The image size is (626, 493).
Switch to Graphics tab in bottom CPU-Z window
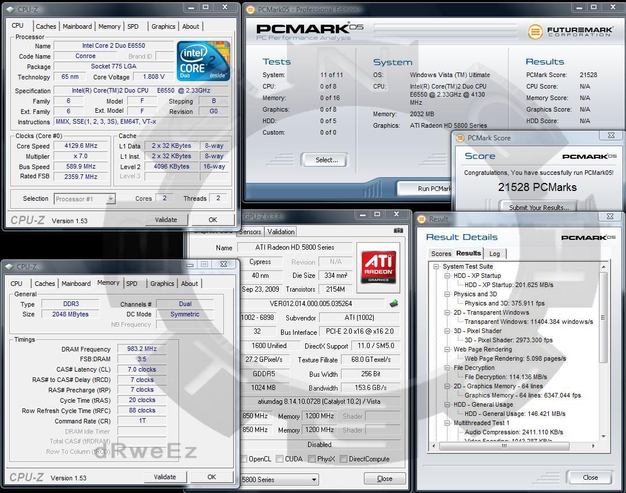(x=162, y=284)
